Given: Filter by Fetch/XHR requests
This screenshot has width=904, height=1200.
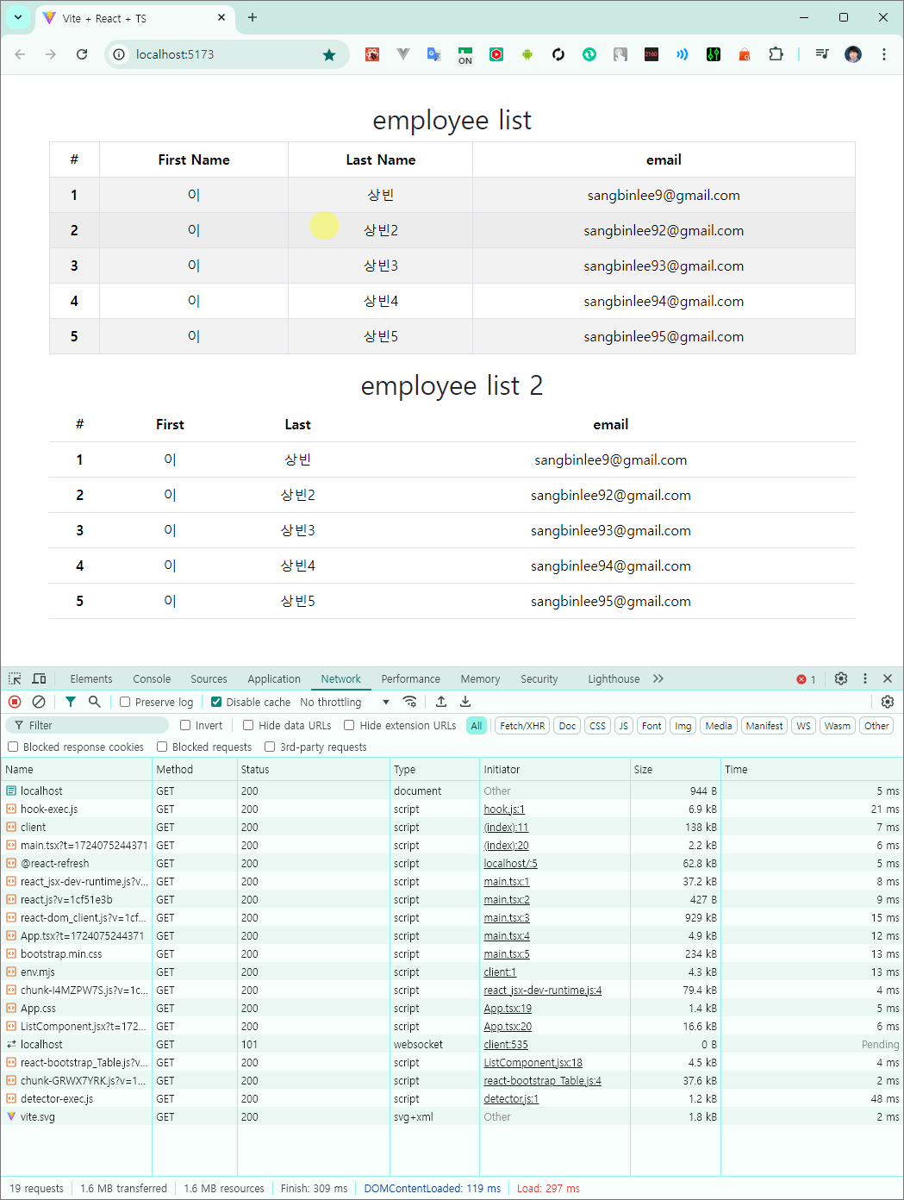Looking at the screenshot, I should 522,726.
